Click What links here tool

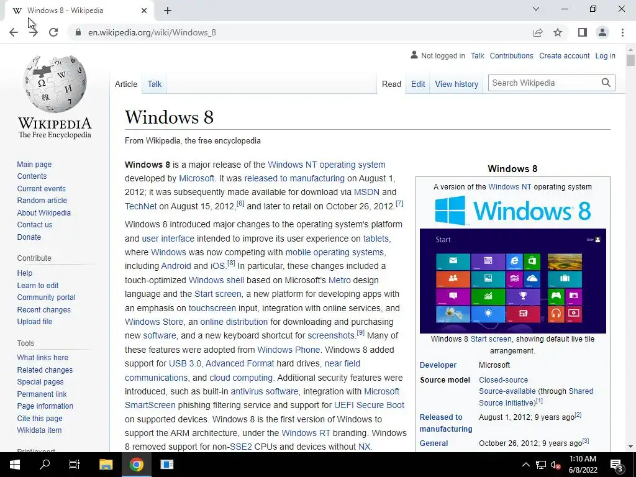click(x=43, y=357)
